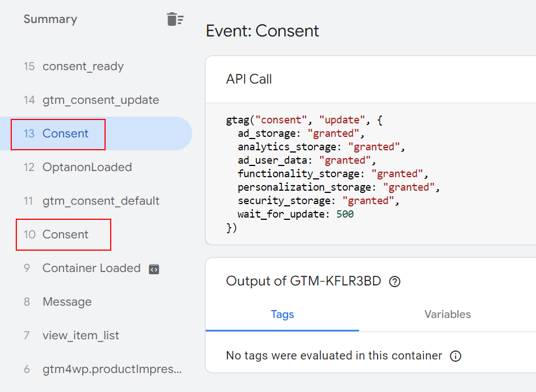The image size is (536, 392).
Task: Switch to the Variables tab
Action: point(447,314)
